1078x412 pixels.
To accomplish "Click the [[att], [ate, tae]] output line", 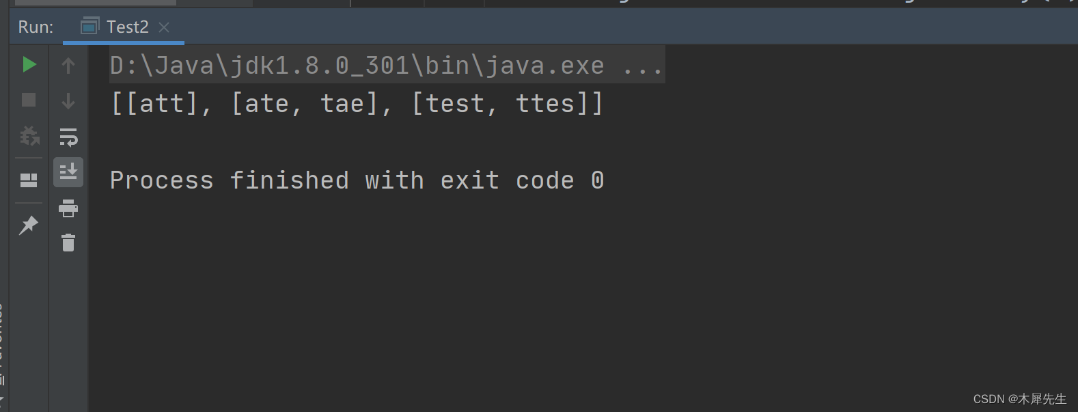I will point(357,104).
